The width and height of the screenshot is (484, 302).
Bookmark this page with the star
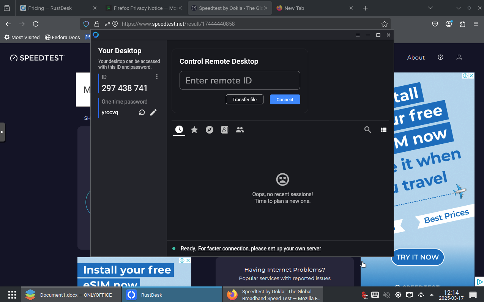[385, 24]
